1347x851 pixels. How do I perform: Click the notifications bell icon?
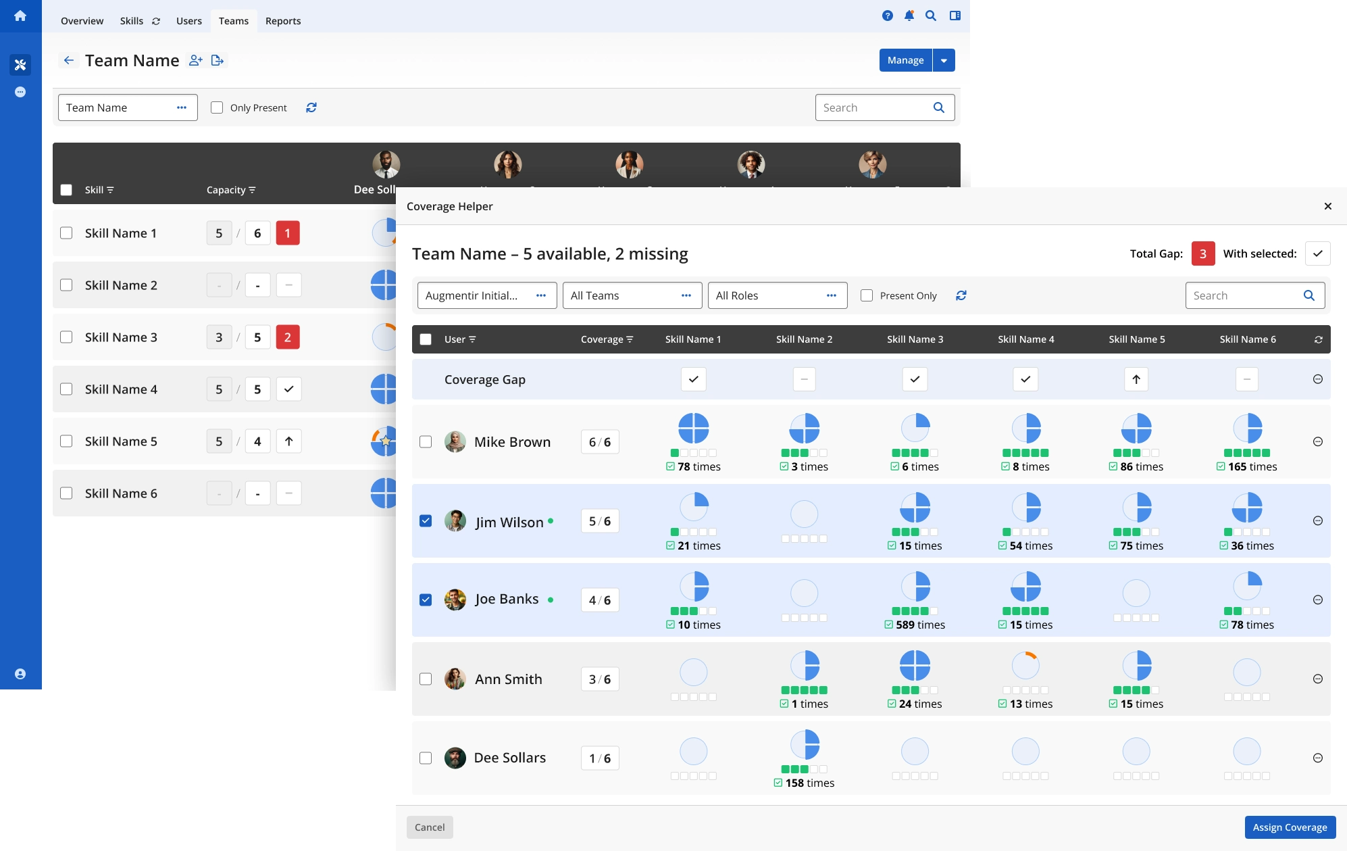pyautogui.click(x=909, y=16)
